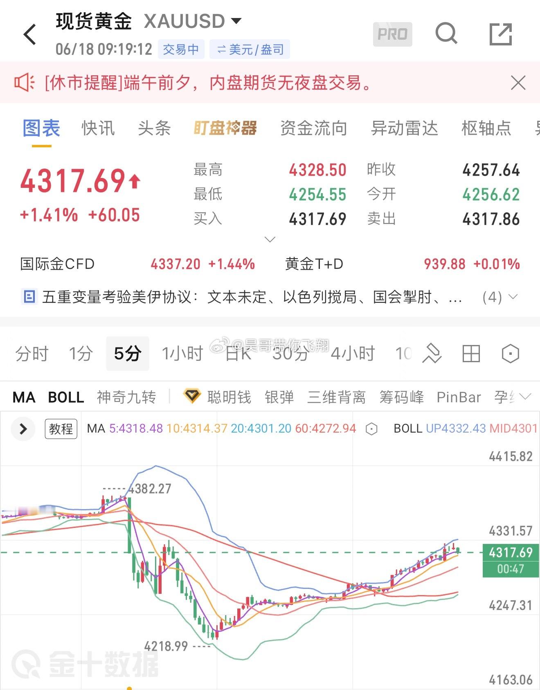Enable the 聪明钱 indicator
Image resolution: width=540 pixels, height=690 pixels.
229,397
